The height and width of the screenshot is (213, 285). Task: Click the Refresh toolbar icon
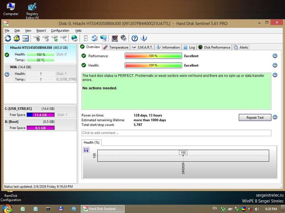(8, 38)
